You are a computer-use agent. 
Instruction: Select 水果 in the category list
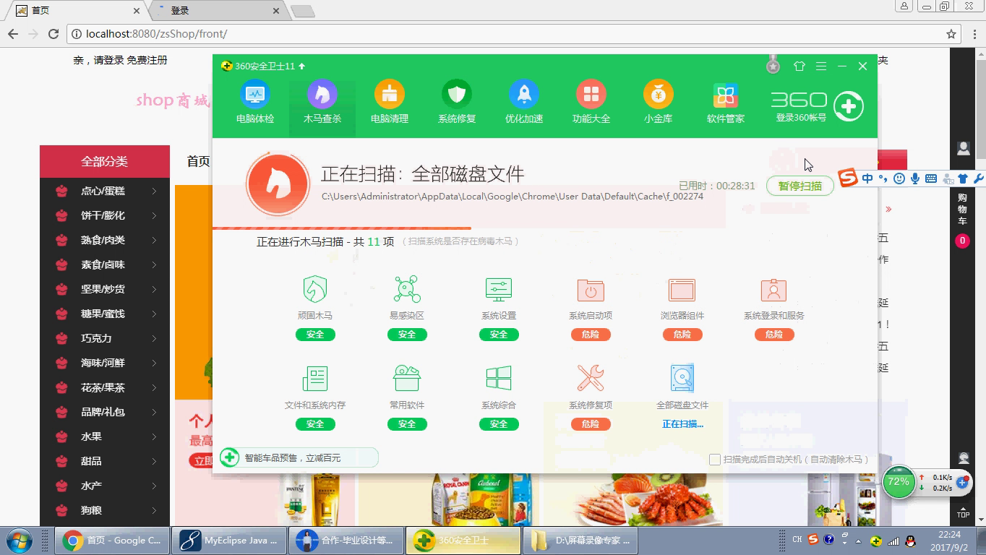coord(91,436)
